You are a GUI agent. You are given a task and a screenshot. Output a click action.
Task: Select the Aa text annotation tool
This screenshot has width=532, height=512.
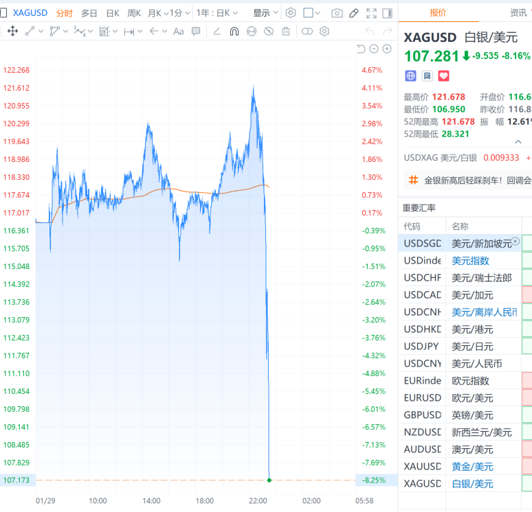point(178,31)
